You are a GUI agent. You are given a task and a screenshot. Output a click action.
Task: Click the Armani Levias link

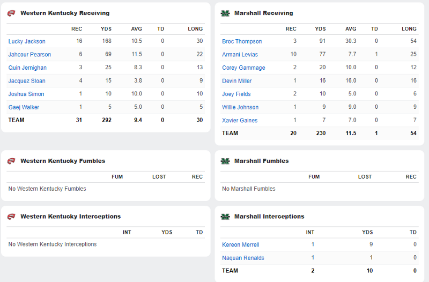(240, 55)
